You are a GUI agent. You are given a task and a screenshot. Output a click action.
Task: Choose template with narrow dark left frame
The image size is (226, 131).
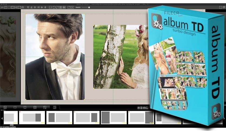click(59, 117)
